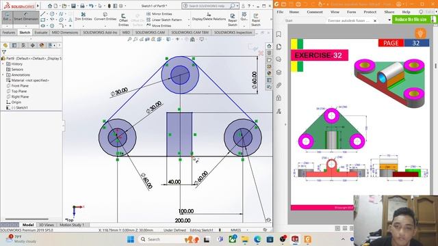Switch to the Features ribbon tab
The height and width of the screenshot is (246, 438).
9,32
